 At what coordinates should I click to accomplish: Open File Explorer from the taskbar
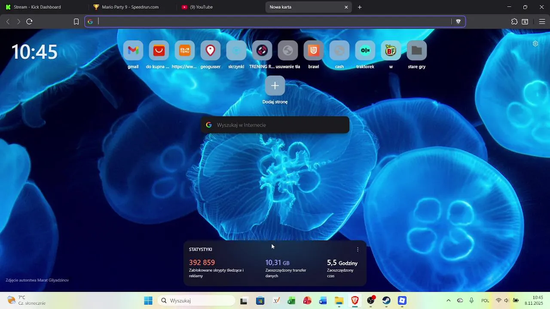pyautogui.click(x=339, y=300)
